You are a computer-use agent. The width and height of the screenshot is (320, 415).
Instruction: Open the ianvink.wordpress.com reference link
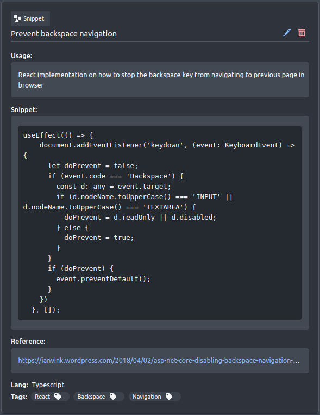(x=159, y=360)
